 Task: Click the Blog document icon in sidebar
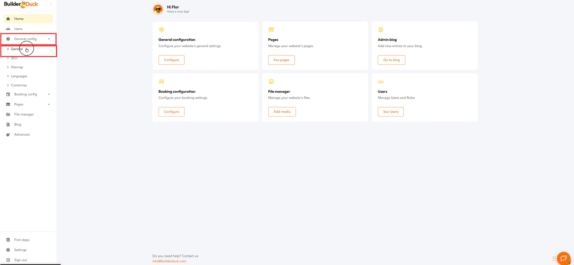pos(8,125)
